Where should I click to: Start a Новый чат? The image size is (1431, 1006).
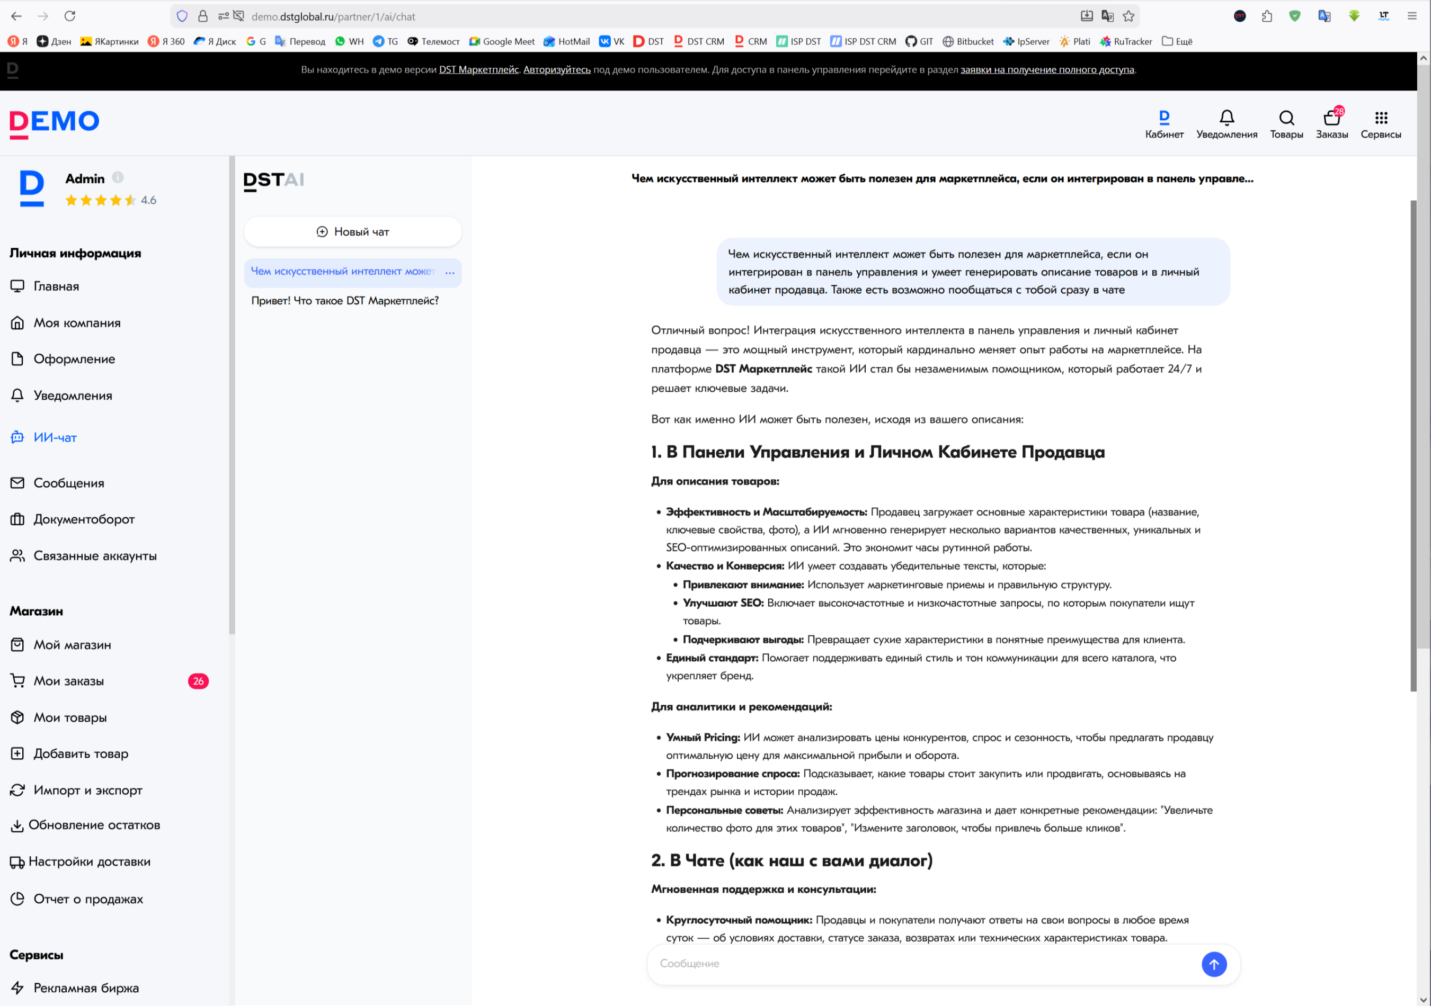click(x=353, y=232)
